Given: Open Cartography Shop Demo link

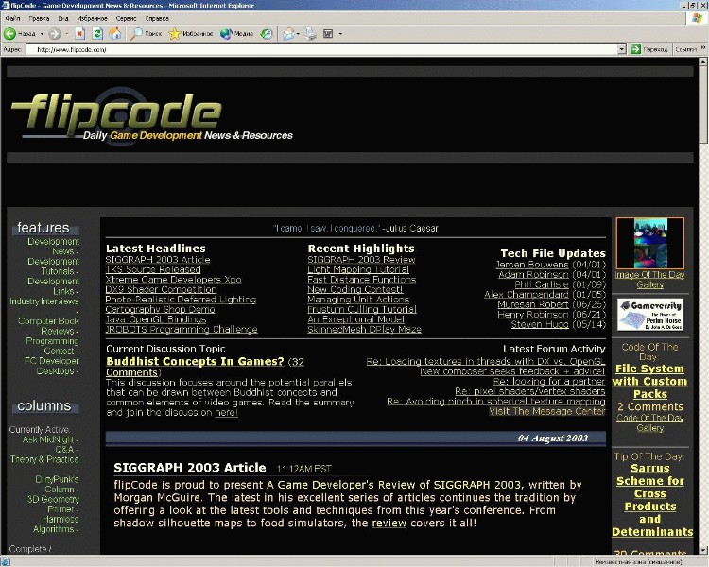Looking at the screenshot, I should pos(160,309).
